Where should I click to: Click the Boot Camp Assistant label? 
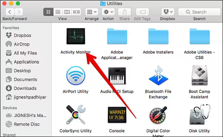point(199,94)
